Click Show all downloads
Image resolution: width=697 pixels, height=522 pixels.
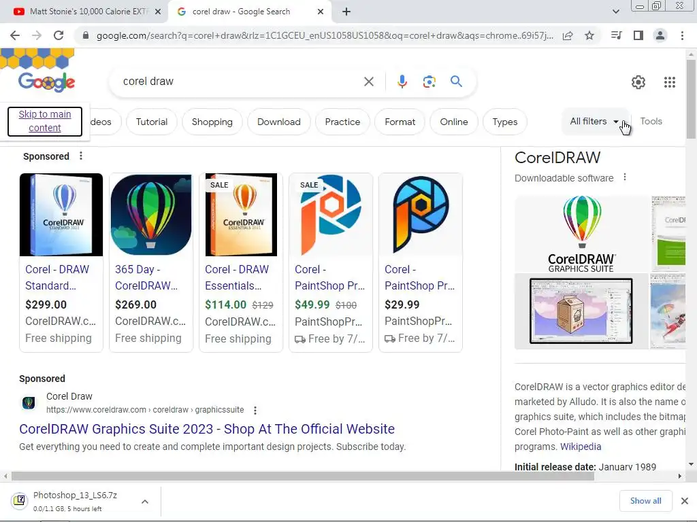click(645, 501)
